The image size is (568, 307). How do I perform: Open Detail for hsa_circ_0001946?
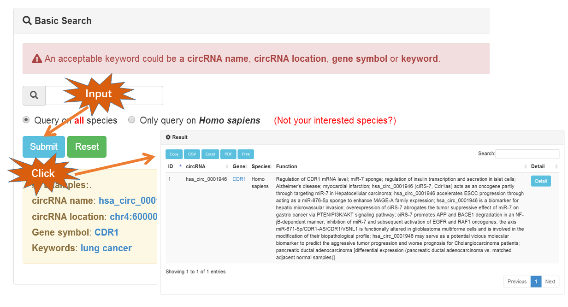541,181
